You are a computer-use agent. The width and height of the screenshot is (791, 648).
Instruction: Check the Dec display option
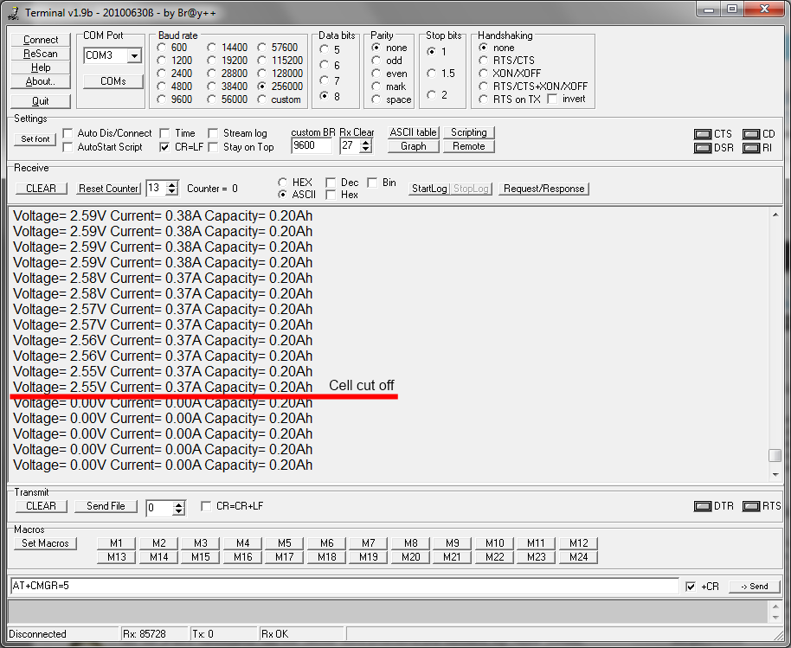(331, 183)
